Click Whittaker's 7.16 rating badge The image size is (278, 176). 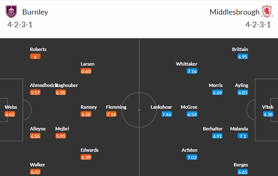192,71
